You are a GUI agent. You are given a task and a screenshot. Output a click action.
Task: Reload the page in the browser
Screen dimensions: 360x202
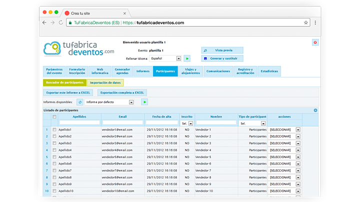[x=61, y=22]
